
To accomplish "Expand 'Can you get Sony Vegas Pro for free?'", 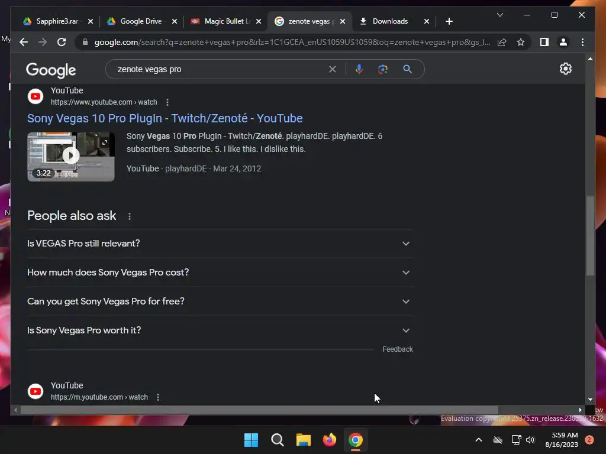I will click(220, 301).
